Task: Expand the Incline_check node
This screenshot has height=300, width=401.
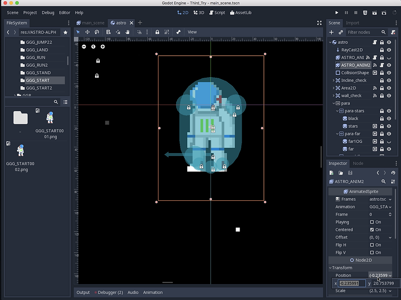Action: [x=334, y=81]
